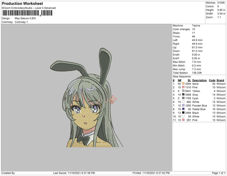Image resolution: width=227 pixels, height=176 pixels.
Task: Click the Pastel Blue color swatch
Action: pyautogui.click(x=183, y=109)
